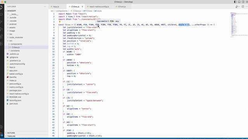Screen dimensions: 248x139
Task: Click the code minimap preview
Action: click(239, 24)
